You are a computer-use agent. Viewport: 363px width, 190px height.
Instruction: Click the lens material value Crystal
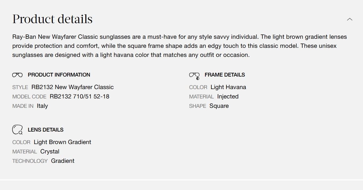[x=50, y=152]
